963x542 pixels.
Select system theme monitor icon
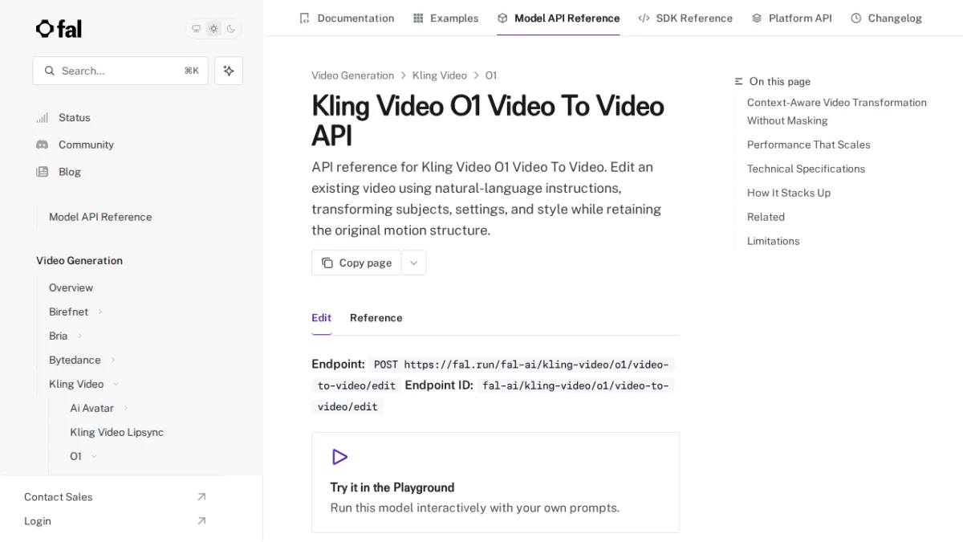(x=196, y=29)
